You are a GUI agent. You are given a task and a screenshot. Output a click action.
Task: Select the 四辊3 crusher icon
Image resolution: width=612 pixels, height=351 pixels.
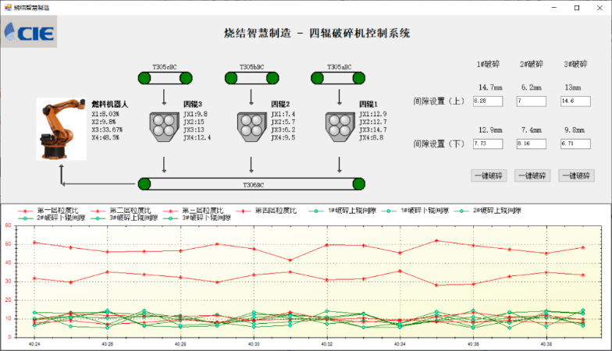164,126
